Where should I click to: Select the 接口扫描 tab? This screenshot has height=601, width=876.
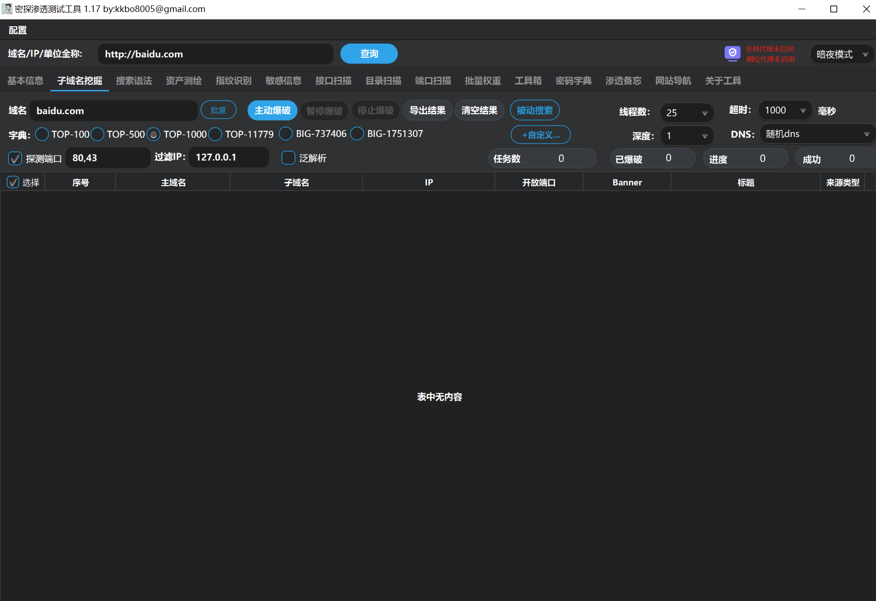[x=333, y=81]
